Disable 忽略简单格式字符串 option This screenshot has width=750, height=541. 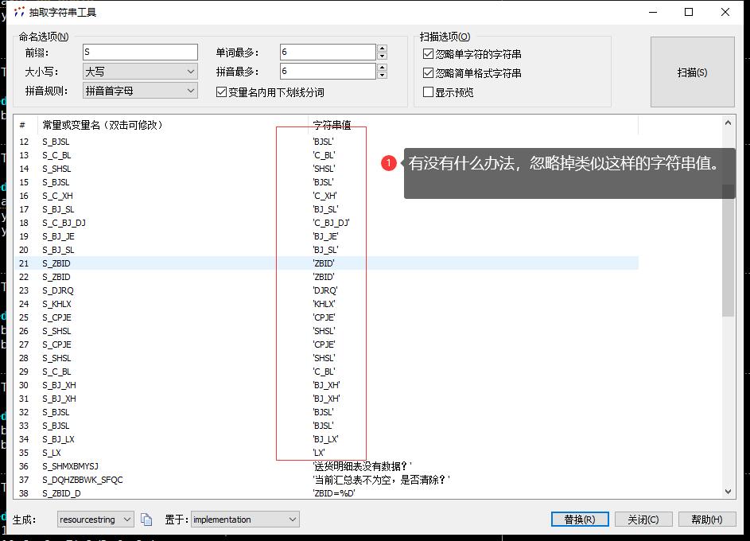(x=429, y=73)
